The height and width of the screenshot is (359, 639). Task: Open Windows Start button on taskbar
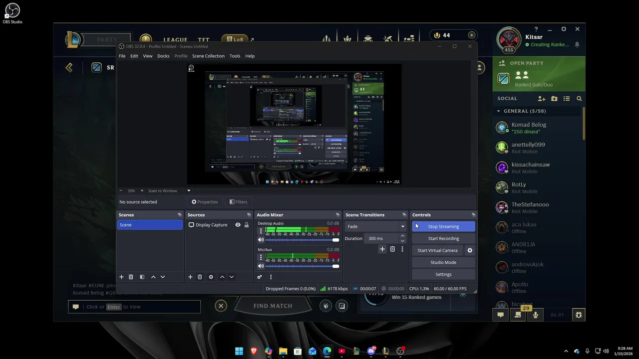click(x=239, y=351)
